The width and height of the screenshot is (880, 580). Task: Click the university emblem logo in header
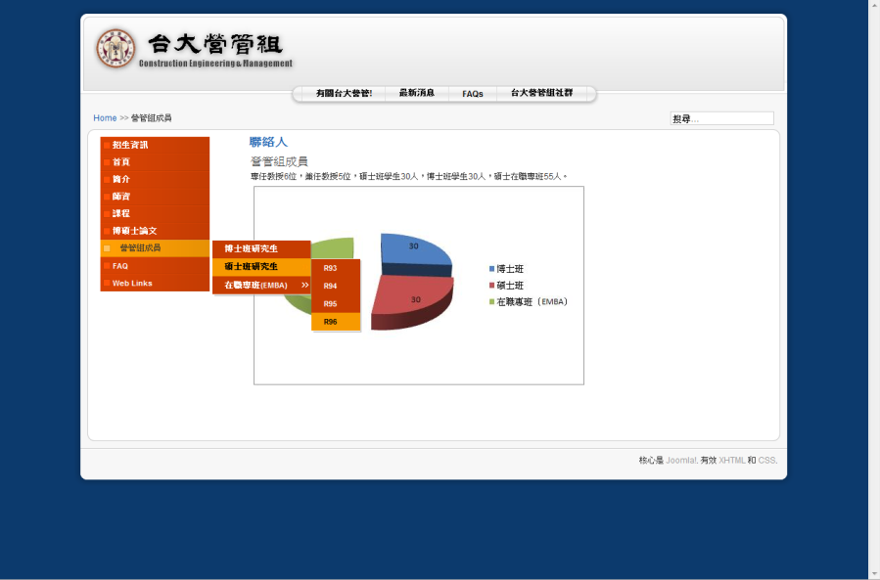pyautogui.click(x=116, y=49)
